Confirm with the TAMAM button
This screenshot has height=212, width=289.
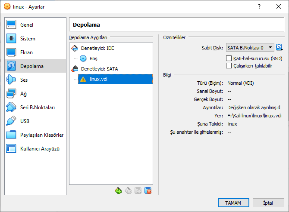(x=233, y=203)
